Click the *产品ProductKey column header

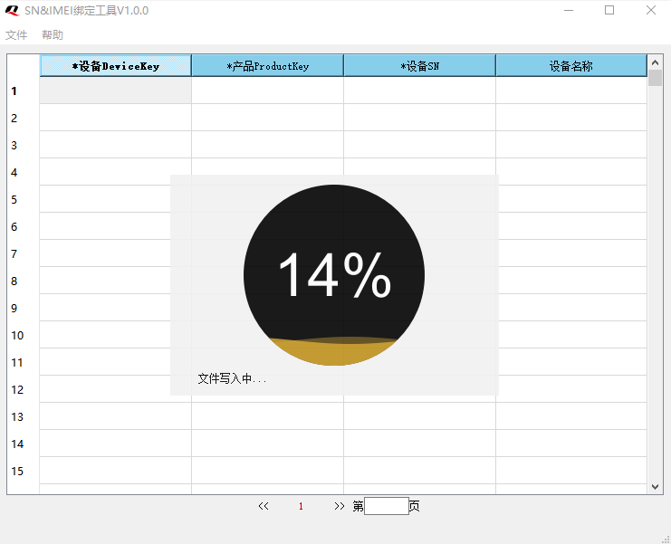(x=267, y=66)
